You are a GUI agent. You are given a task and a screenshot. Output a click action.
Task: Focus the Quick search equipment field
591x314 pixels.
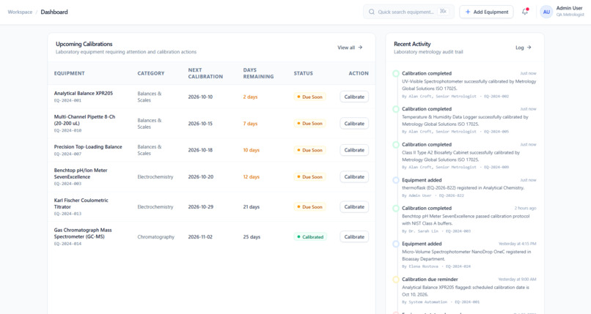[408, 12]
